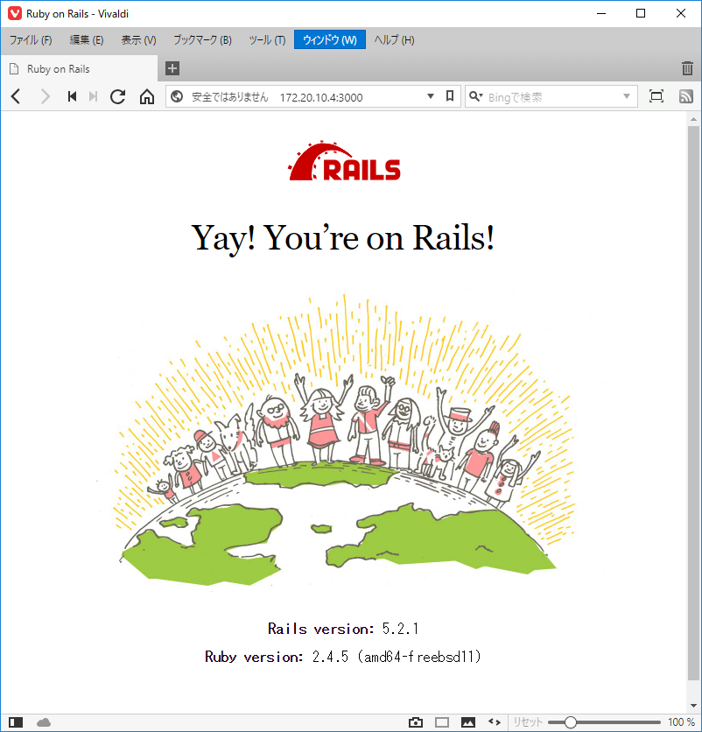Open page actions code icon
Viewport: 702px width, 732px height.
[495, 722]
